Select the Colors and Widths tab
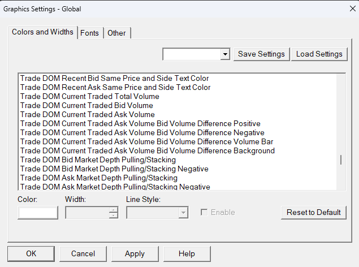 point(42,32)
